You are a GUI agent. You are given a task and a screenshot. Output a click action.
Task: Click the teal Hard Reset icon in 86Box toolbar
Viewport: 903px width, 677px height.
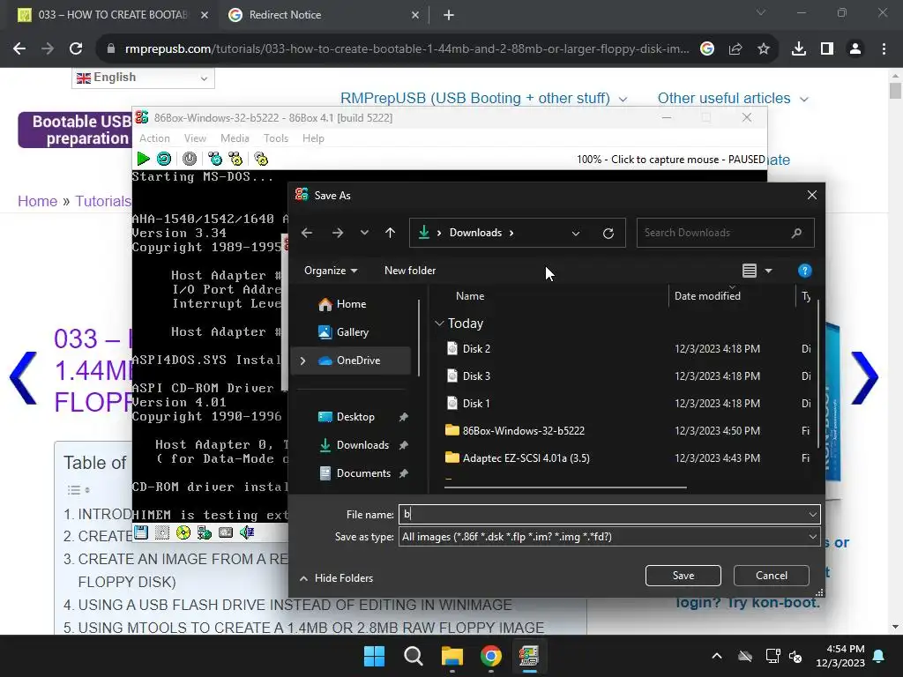164,159
